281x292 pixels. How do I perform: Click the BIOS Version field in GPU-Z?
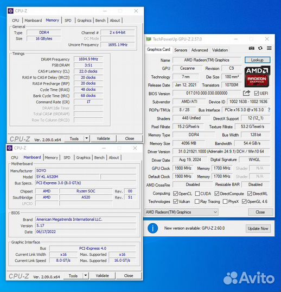click(x=207, y=93)
